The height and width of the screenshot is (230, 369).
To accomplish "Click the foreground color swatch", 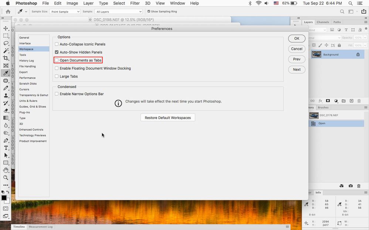I will pos(4,198).
